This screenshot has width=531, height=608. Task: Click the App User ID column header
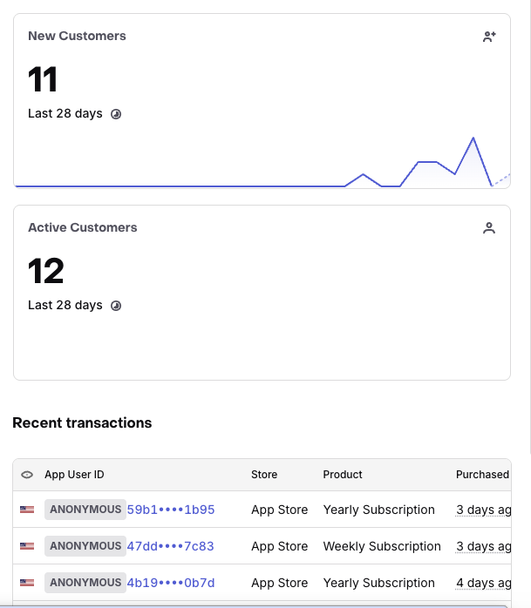click(74, 475)
